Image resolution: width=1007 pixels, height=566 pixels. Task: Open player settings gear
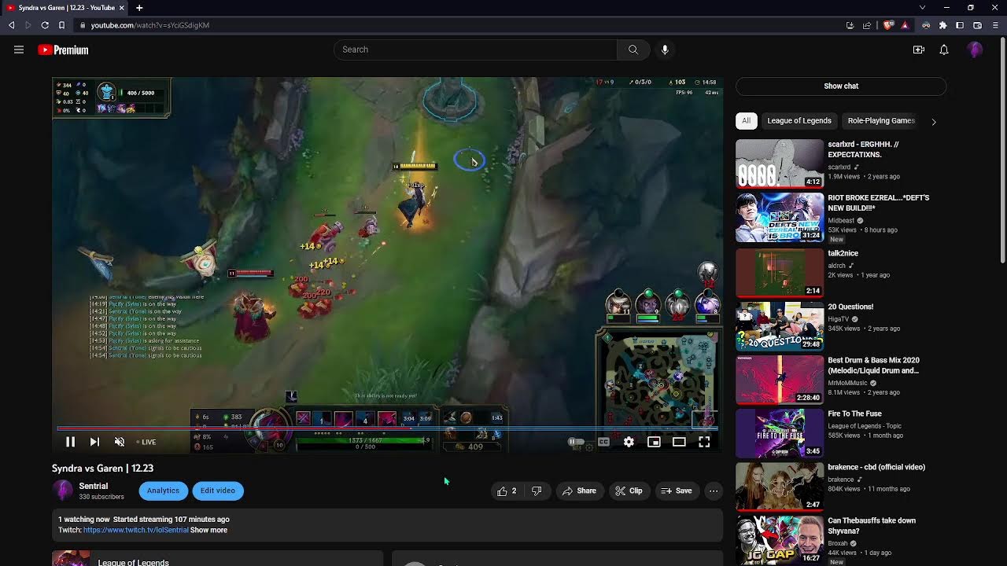629,442
